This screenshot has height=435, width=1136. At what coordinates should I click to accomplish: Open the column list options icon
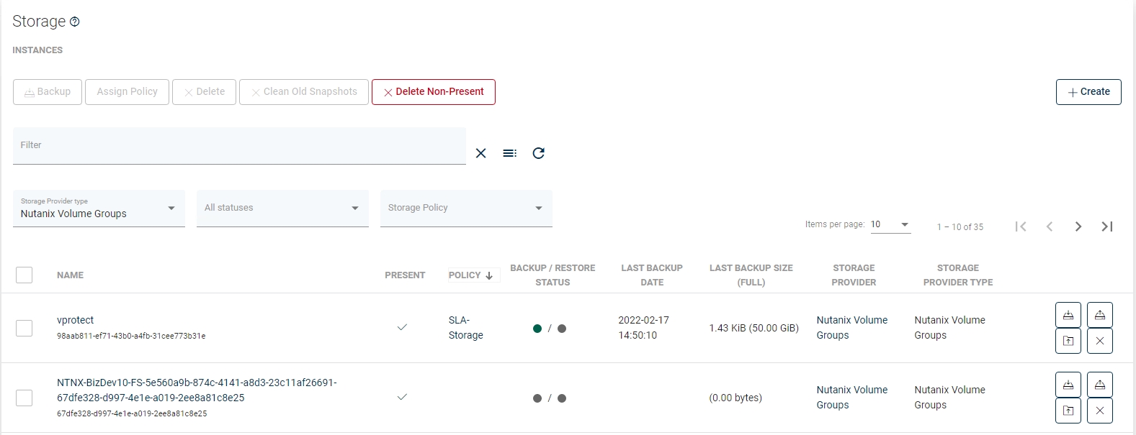[x=509, y=153]
